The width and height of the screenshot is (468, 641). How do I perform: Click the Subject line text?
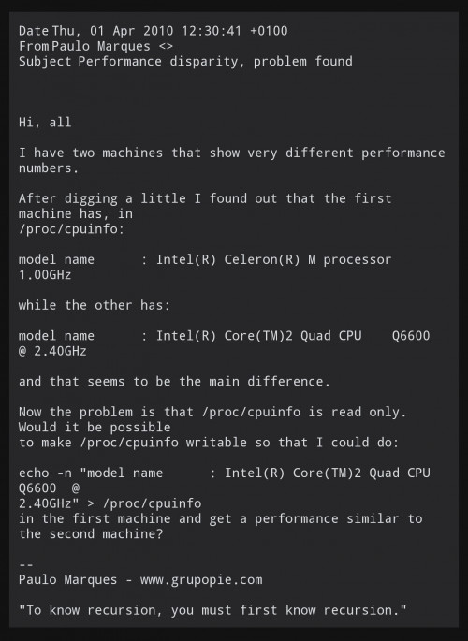[x=185, y=62]
